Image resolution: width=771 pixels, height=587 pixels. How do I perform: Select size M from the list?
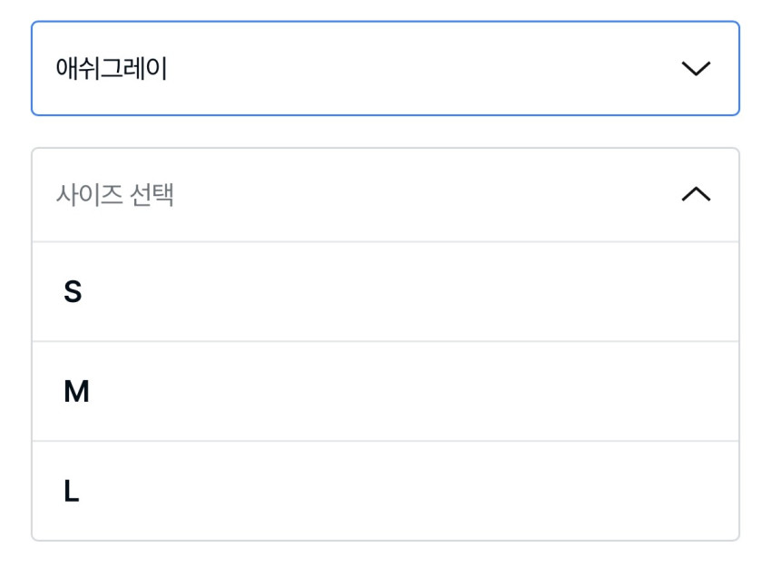click(x=385, y=392)
